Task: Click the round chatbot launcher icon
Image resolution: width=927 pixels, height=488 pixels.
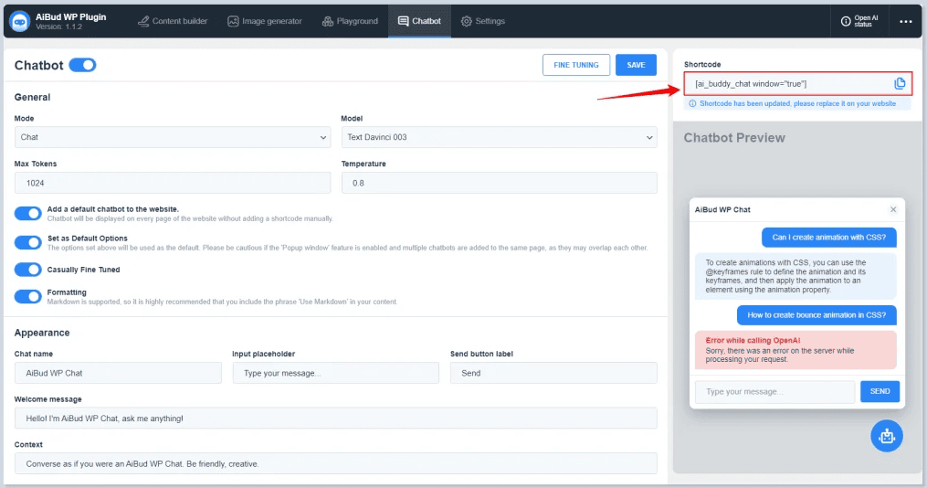Action: tap(886, 436)
